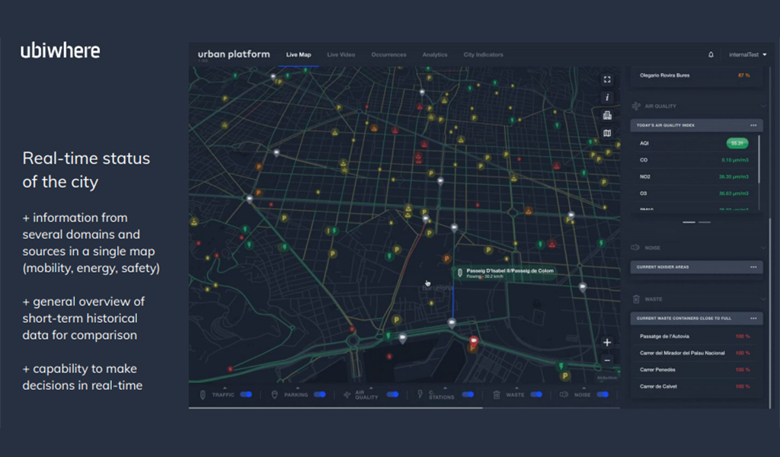
Task: Disable the Air Quality layer toggle
Action: [x=392, y=395]
